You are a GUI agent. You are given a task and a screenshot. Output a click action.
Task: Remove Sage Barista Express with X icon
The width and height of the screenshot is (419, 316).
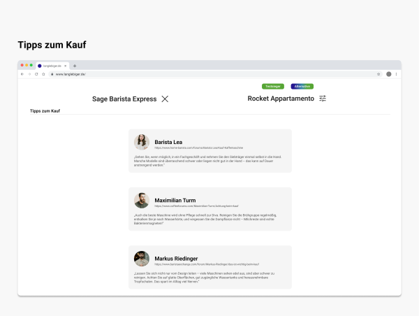(x=165, y=99)
